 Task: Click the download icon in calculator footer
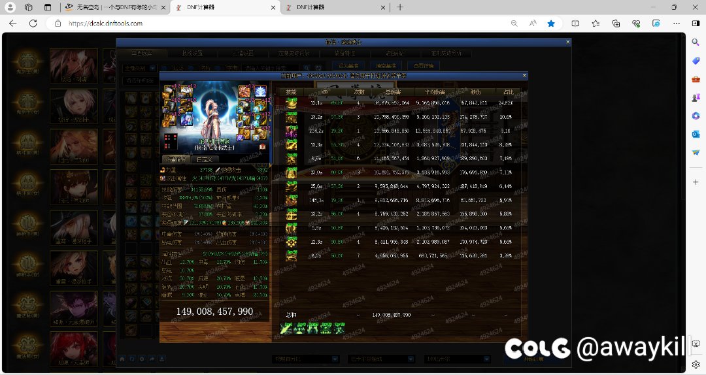161,359
